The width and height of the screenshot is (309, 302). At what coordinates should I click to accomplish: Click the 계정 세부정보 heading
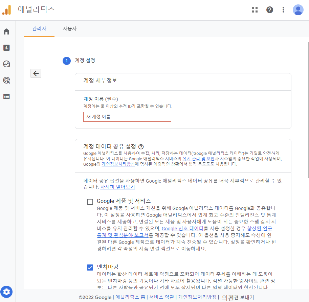coord(100,80)
